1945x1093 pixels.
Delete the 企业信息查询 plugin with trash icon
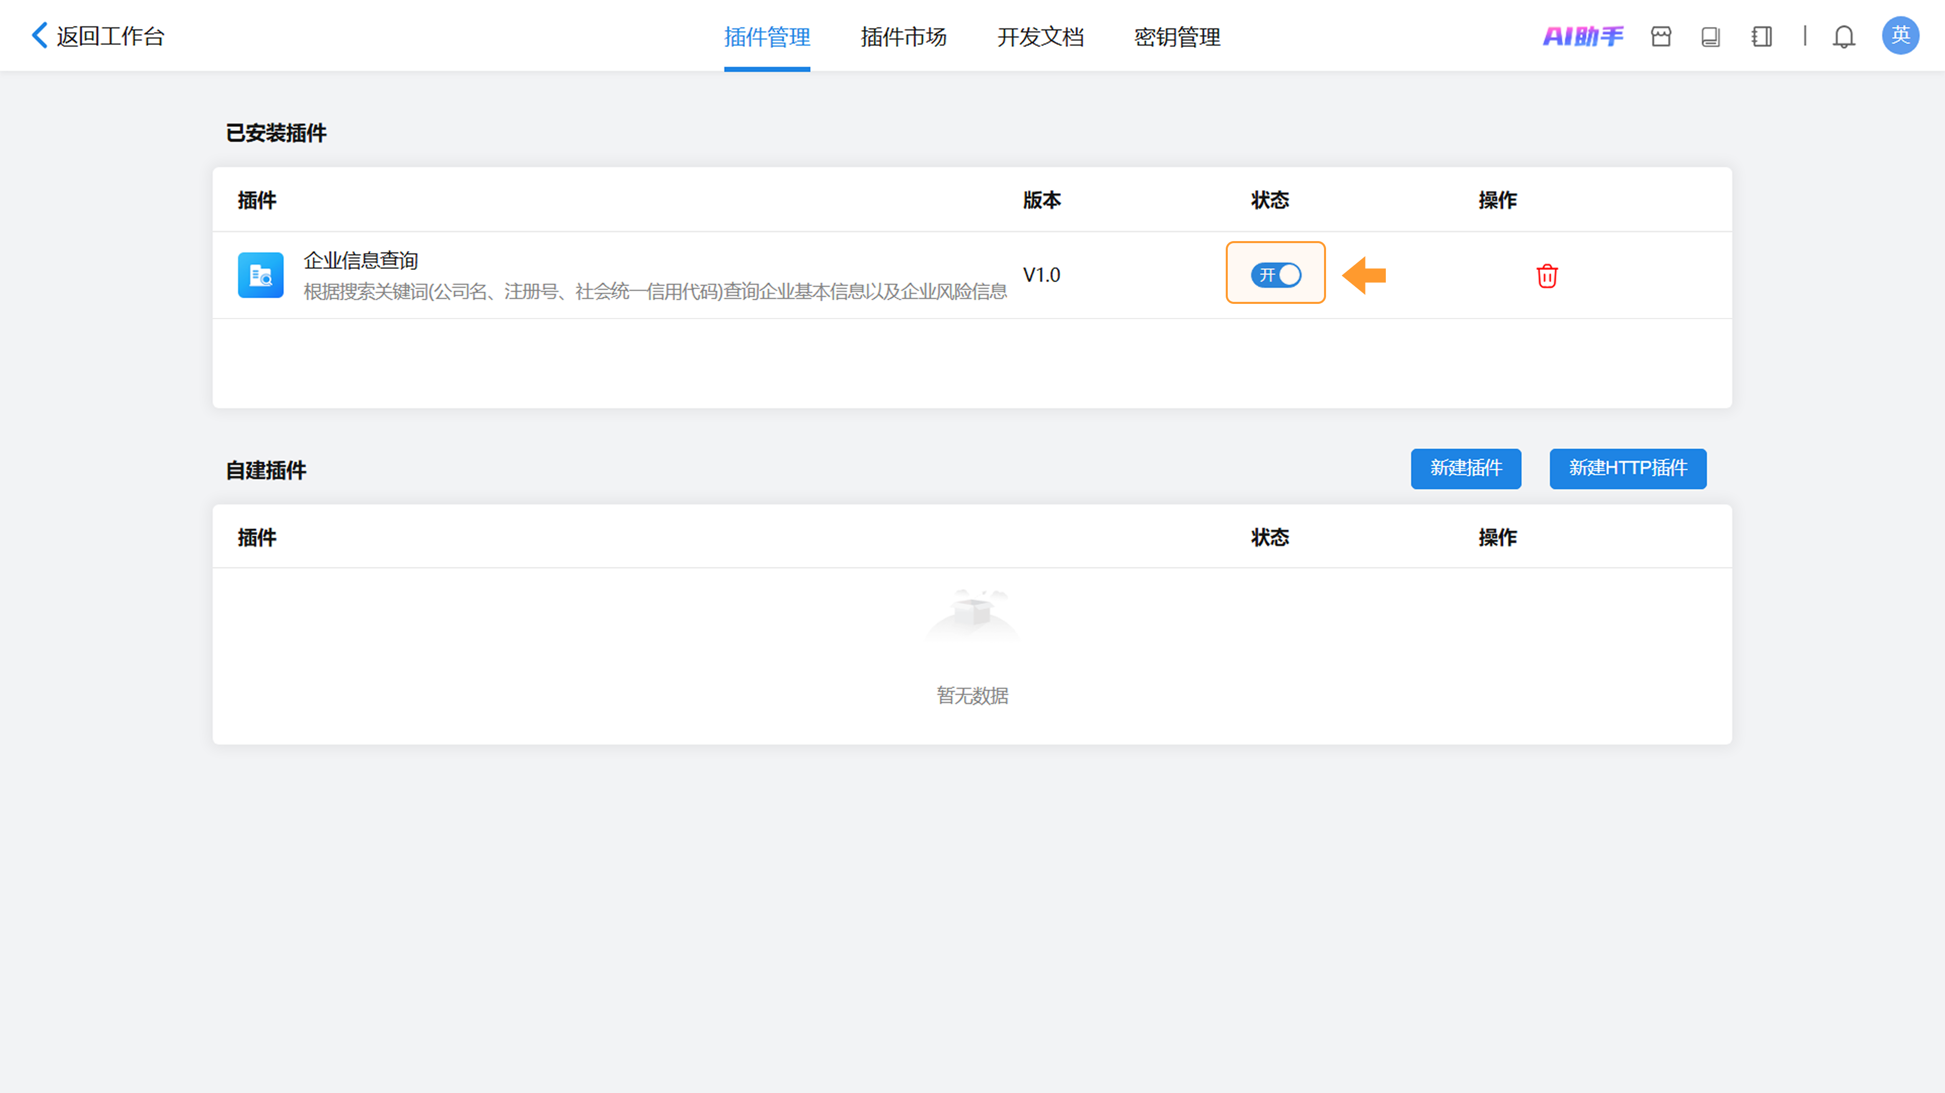click(x=1547, y=276)
